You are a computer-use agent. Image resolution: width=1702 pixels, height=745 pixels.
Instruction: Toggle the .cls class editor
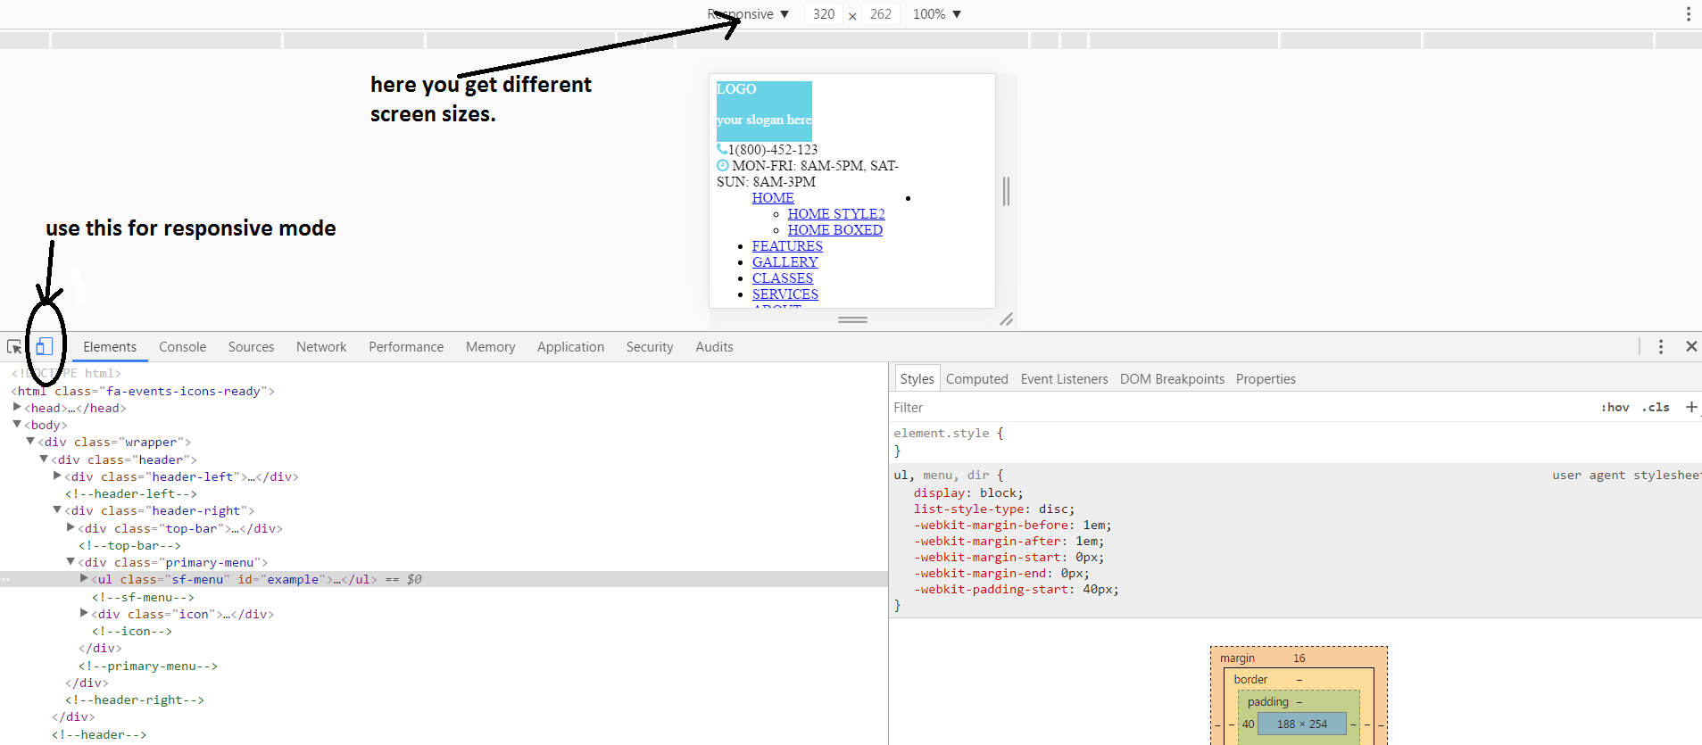1656,408
